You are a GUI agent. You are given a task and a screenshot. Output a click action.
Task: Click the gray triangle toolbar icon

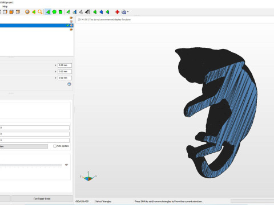click(81, 12)
